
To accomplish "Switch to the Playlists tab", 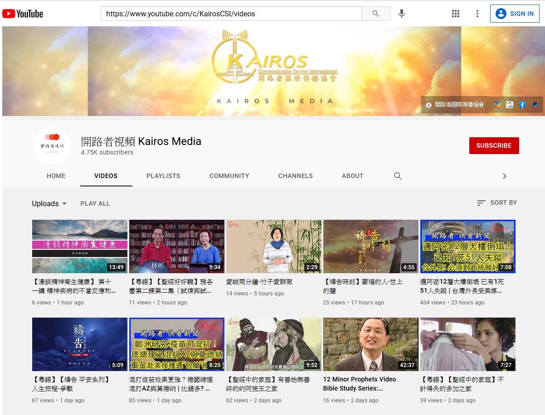I will [x=163, y=176].
